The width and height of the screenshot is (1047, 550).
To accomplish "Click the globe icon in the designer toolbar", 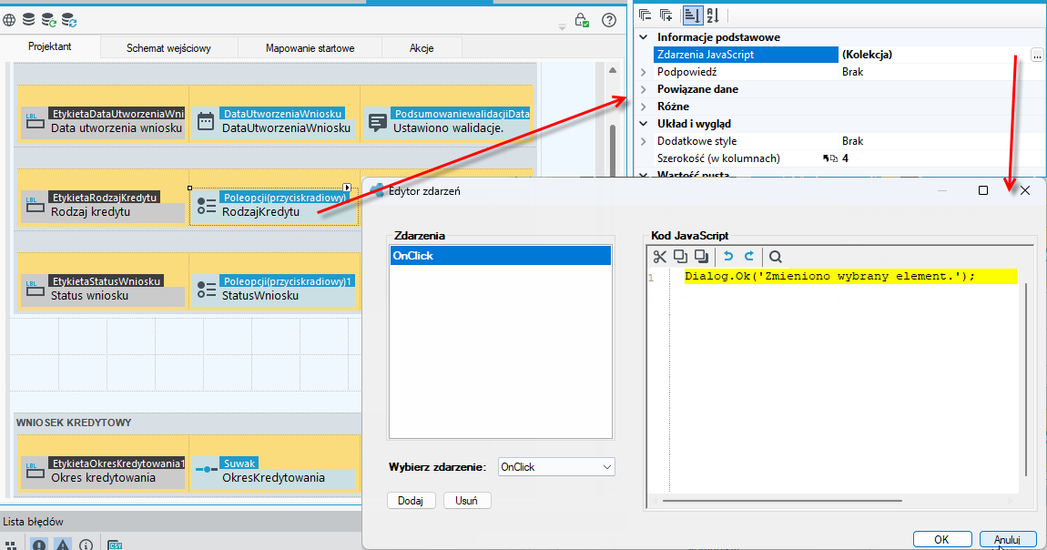I will (x=9, y=20).
